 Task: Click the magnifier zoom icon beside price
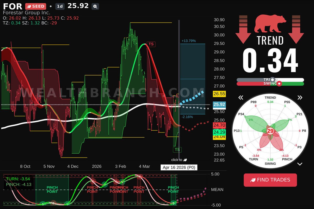pyautogui.click(x=95, y=6)
